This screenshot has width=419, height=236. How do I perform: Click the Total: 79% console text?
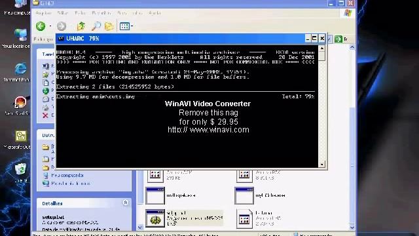[299, 96]
